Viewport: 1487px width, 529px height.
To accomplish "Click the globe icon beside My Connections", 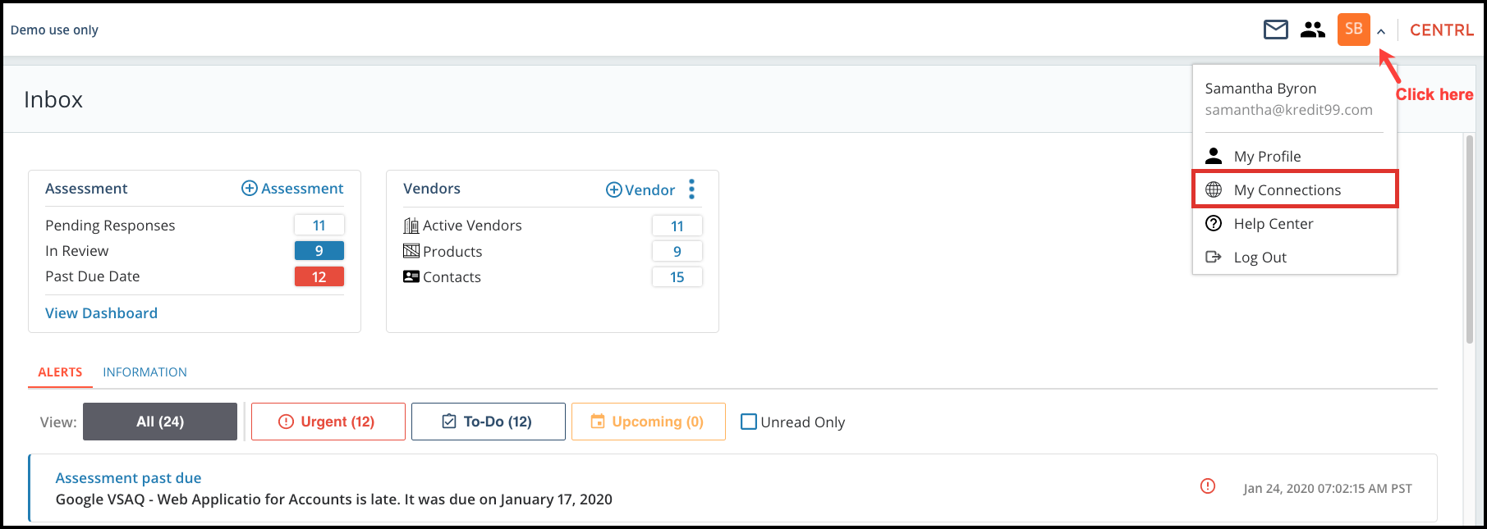I will click(x=1214, y=190).
